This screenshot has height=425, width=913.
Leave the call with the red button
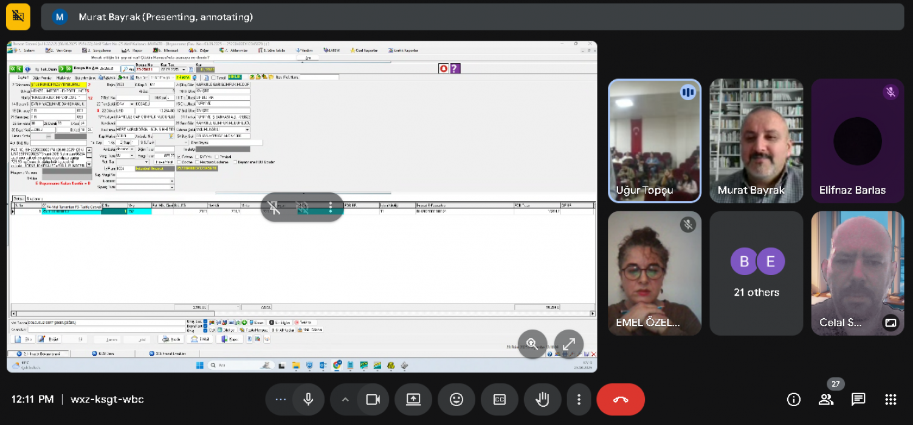point(620,399)
